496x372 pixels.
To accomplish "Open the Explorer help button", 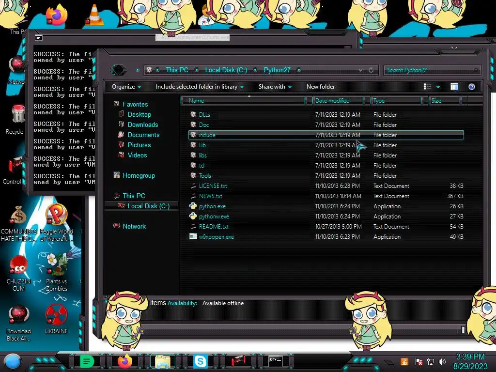I will (471, 87).
